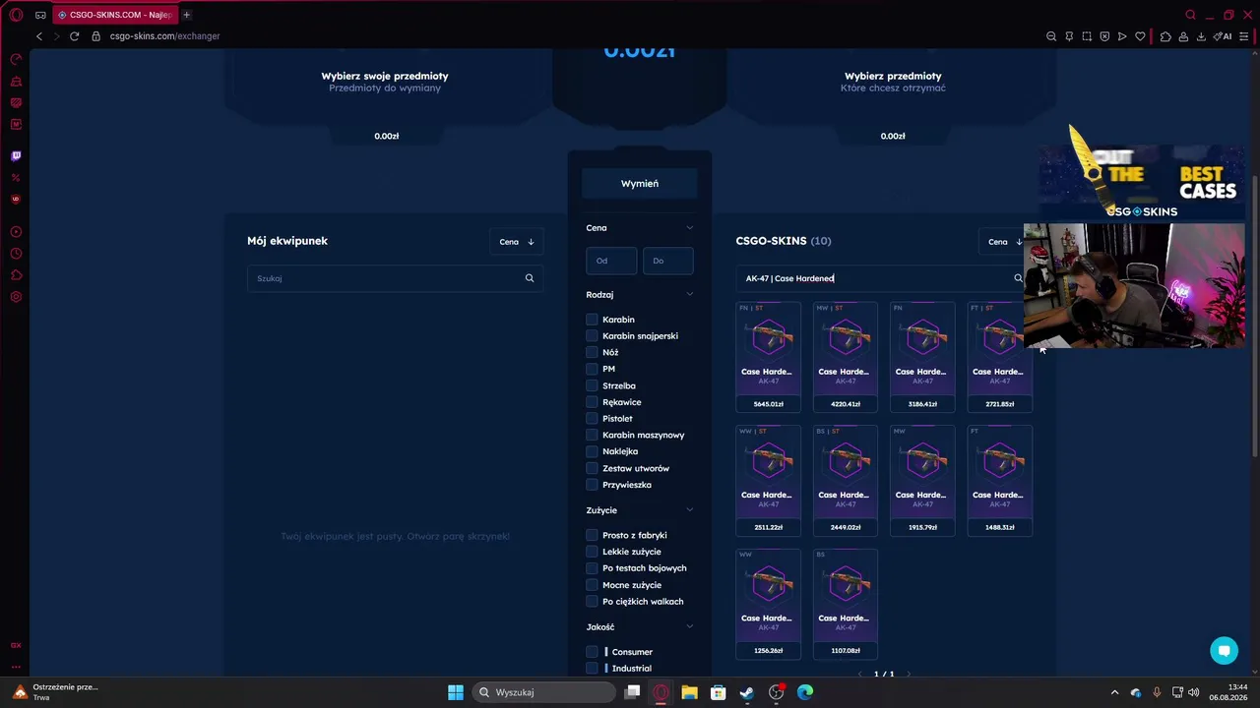Search tabs with the title bar magnifier
The image size is (1260, 708).
click(x=1191, y=15)
